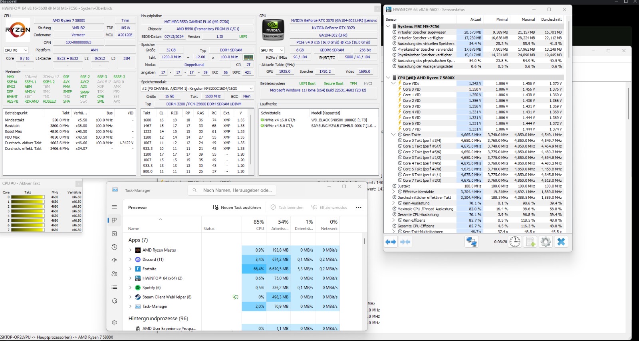
Task: Click the memory module chip icon beside 100.0 MHz
Action: [248, 57]
